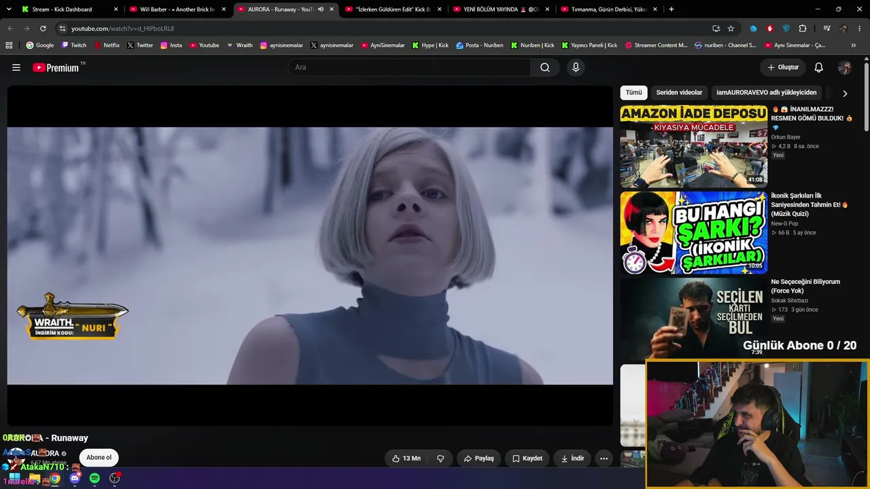Open the New-G Pop channel name

[784, 223]
